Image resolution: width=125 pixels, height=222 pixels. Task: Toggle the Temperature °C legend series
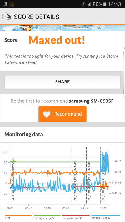point(76,217)
